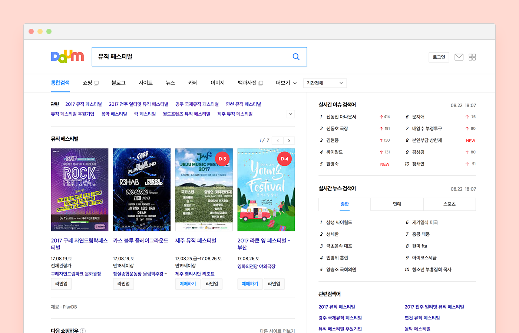Switch news keywords to 종합 tab
The height and width of the screenshot is (333, 519).
pos(345,204)
